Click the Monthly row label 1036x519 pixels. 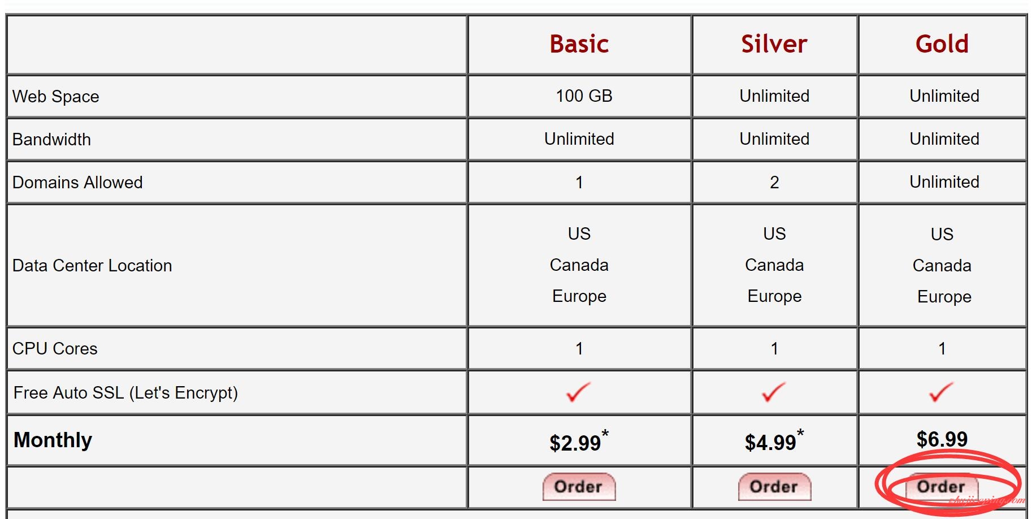[53, 440]
